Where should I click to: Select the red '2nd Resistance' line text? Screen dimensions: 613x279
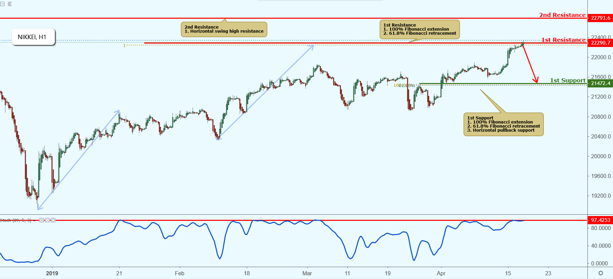pos(562,15)
